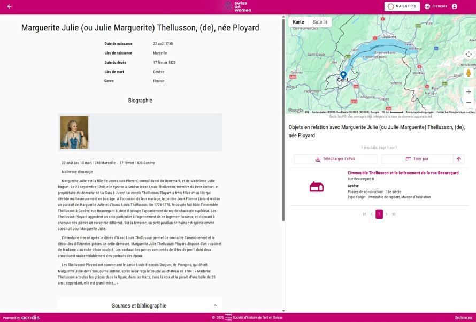Open Nutzungsbedingungen map terms link
Viewport: 476px width, 322px height.
(419, 112)
